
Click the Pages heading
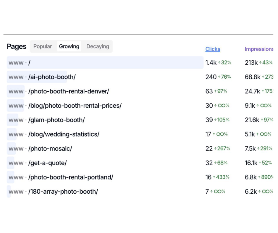pyautogui.click(x=16, y=46)
